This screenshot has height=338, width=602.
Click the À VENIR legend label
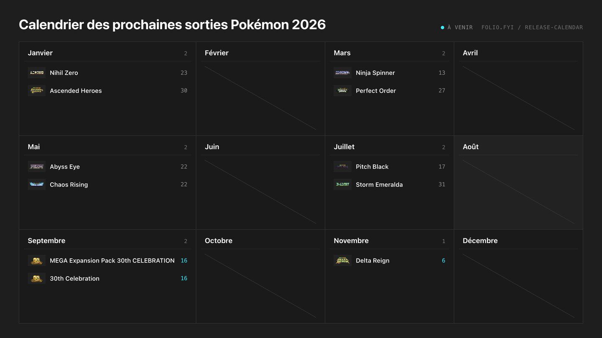coord(460,28)
